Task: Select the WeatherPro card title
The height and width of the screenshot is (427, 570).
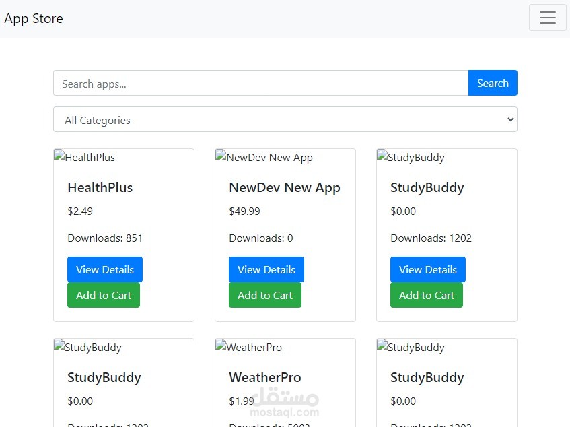Action: click(x=265, y=378)
